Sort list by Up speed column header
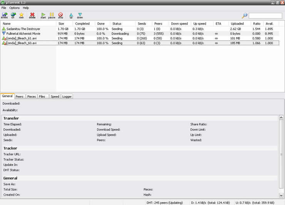 tap(202, 23)
